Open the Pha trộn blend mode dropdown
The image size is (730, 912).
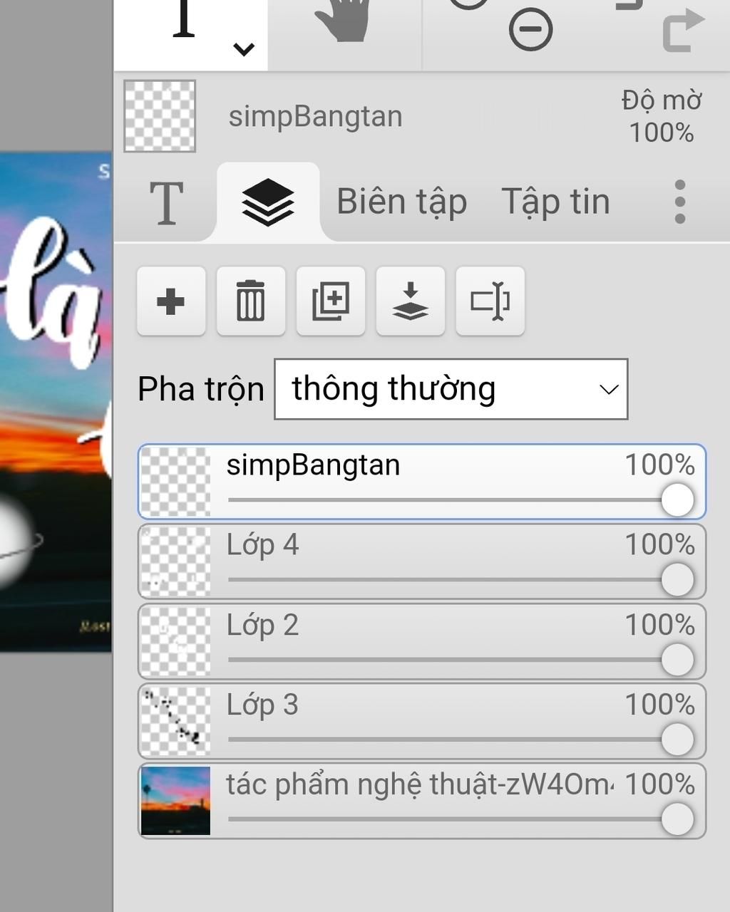tap(451, 389)
